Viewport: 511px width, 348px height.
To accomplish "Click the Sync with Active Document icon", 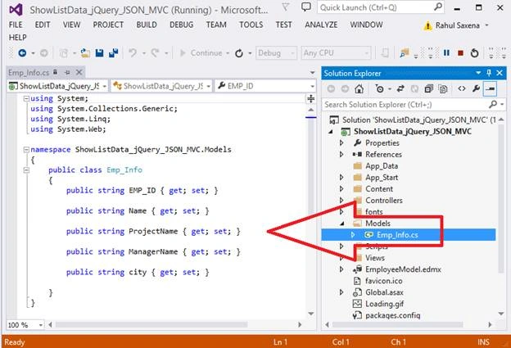I will coord(400,88).
